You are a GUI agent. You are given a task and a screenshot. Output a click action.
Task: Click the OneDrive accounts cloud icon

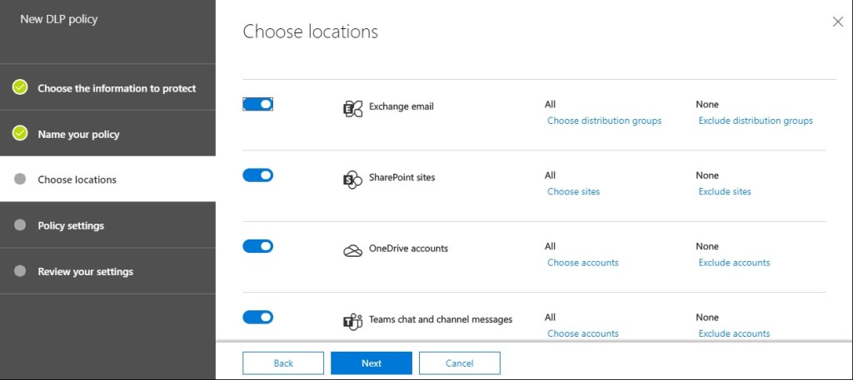(352, 250)
